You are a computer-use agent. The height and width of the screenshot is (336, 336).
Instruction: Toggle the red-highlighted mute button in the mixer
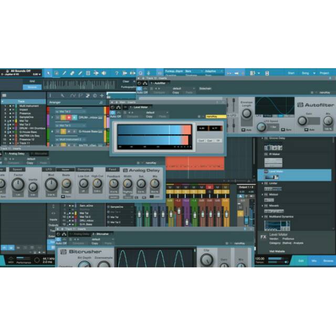pyautogui.click(x=209, y=187)
